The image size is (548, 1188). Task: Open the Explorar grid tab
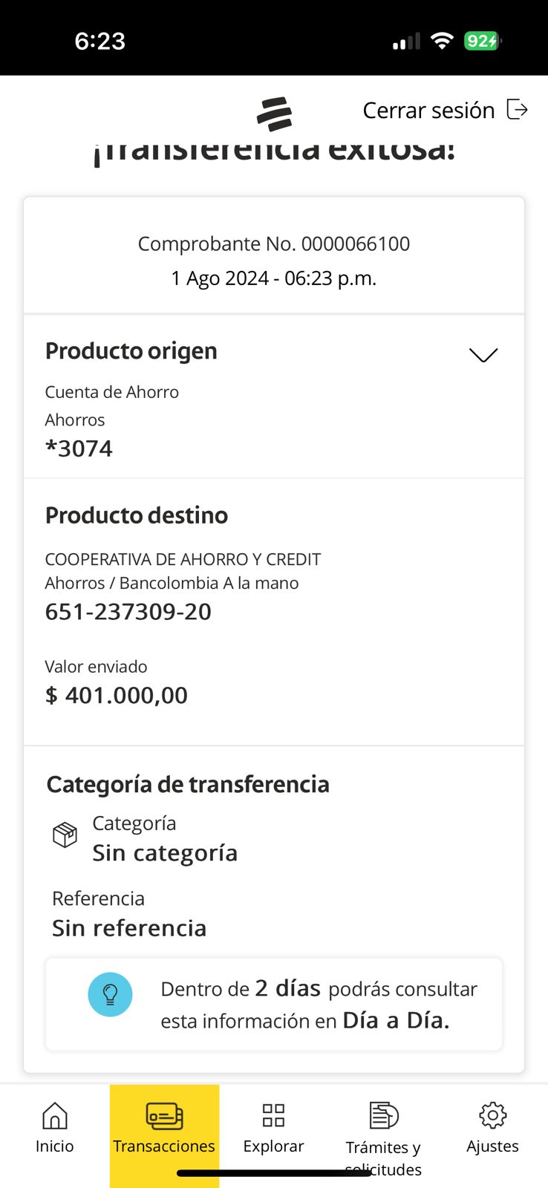pyautogui.click(x=273, y=1127)
